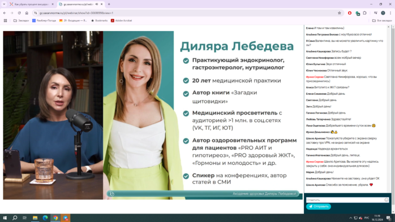Image resolution: width=395 pixels, height=222 pixels.
Task: Open the 'Рамблер-Погода' bookmark
Action: tap(44, 20)
